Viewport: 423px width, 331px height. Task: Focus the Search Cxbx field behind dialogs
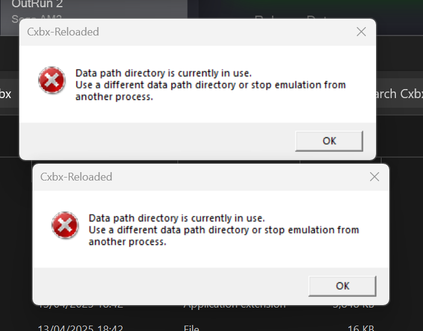click(x=400, y=94)
